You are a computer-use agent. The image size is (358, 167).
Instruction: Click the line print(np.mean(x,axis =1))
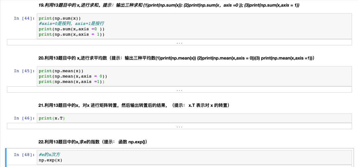point(72,82)
